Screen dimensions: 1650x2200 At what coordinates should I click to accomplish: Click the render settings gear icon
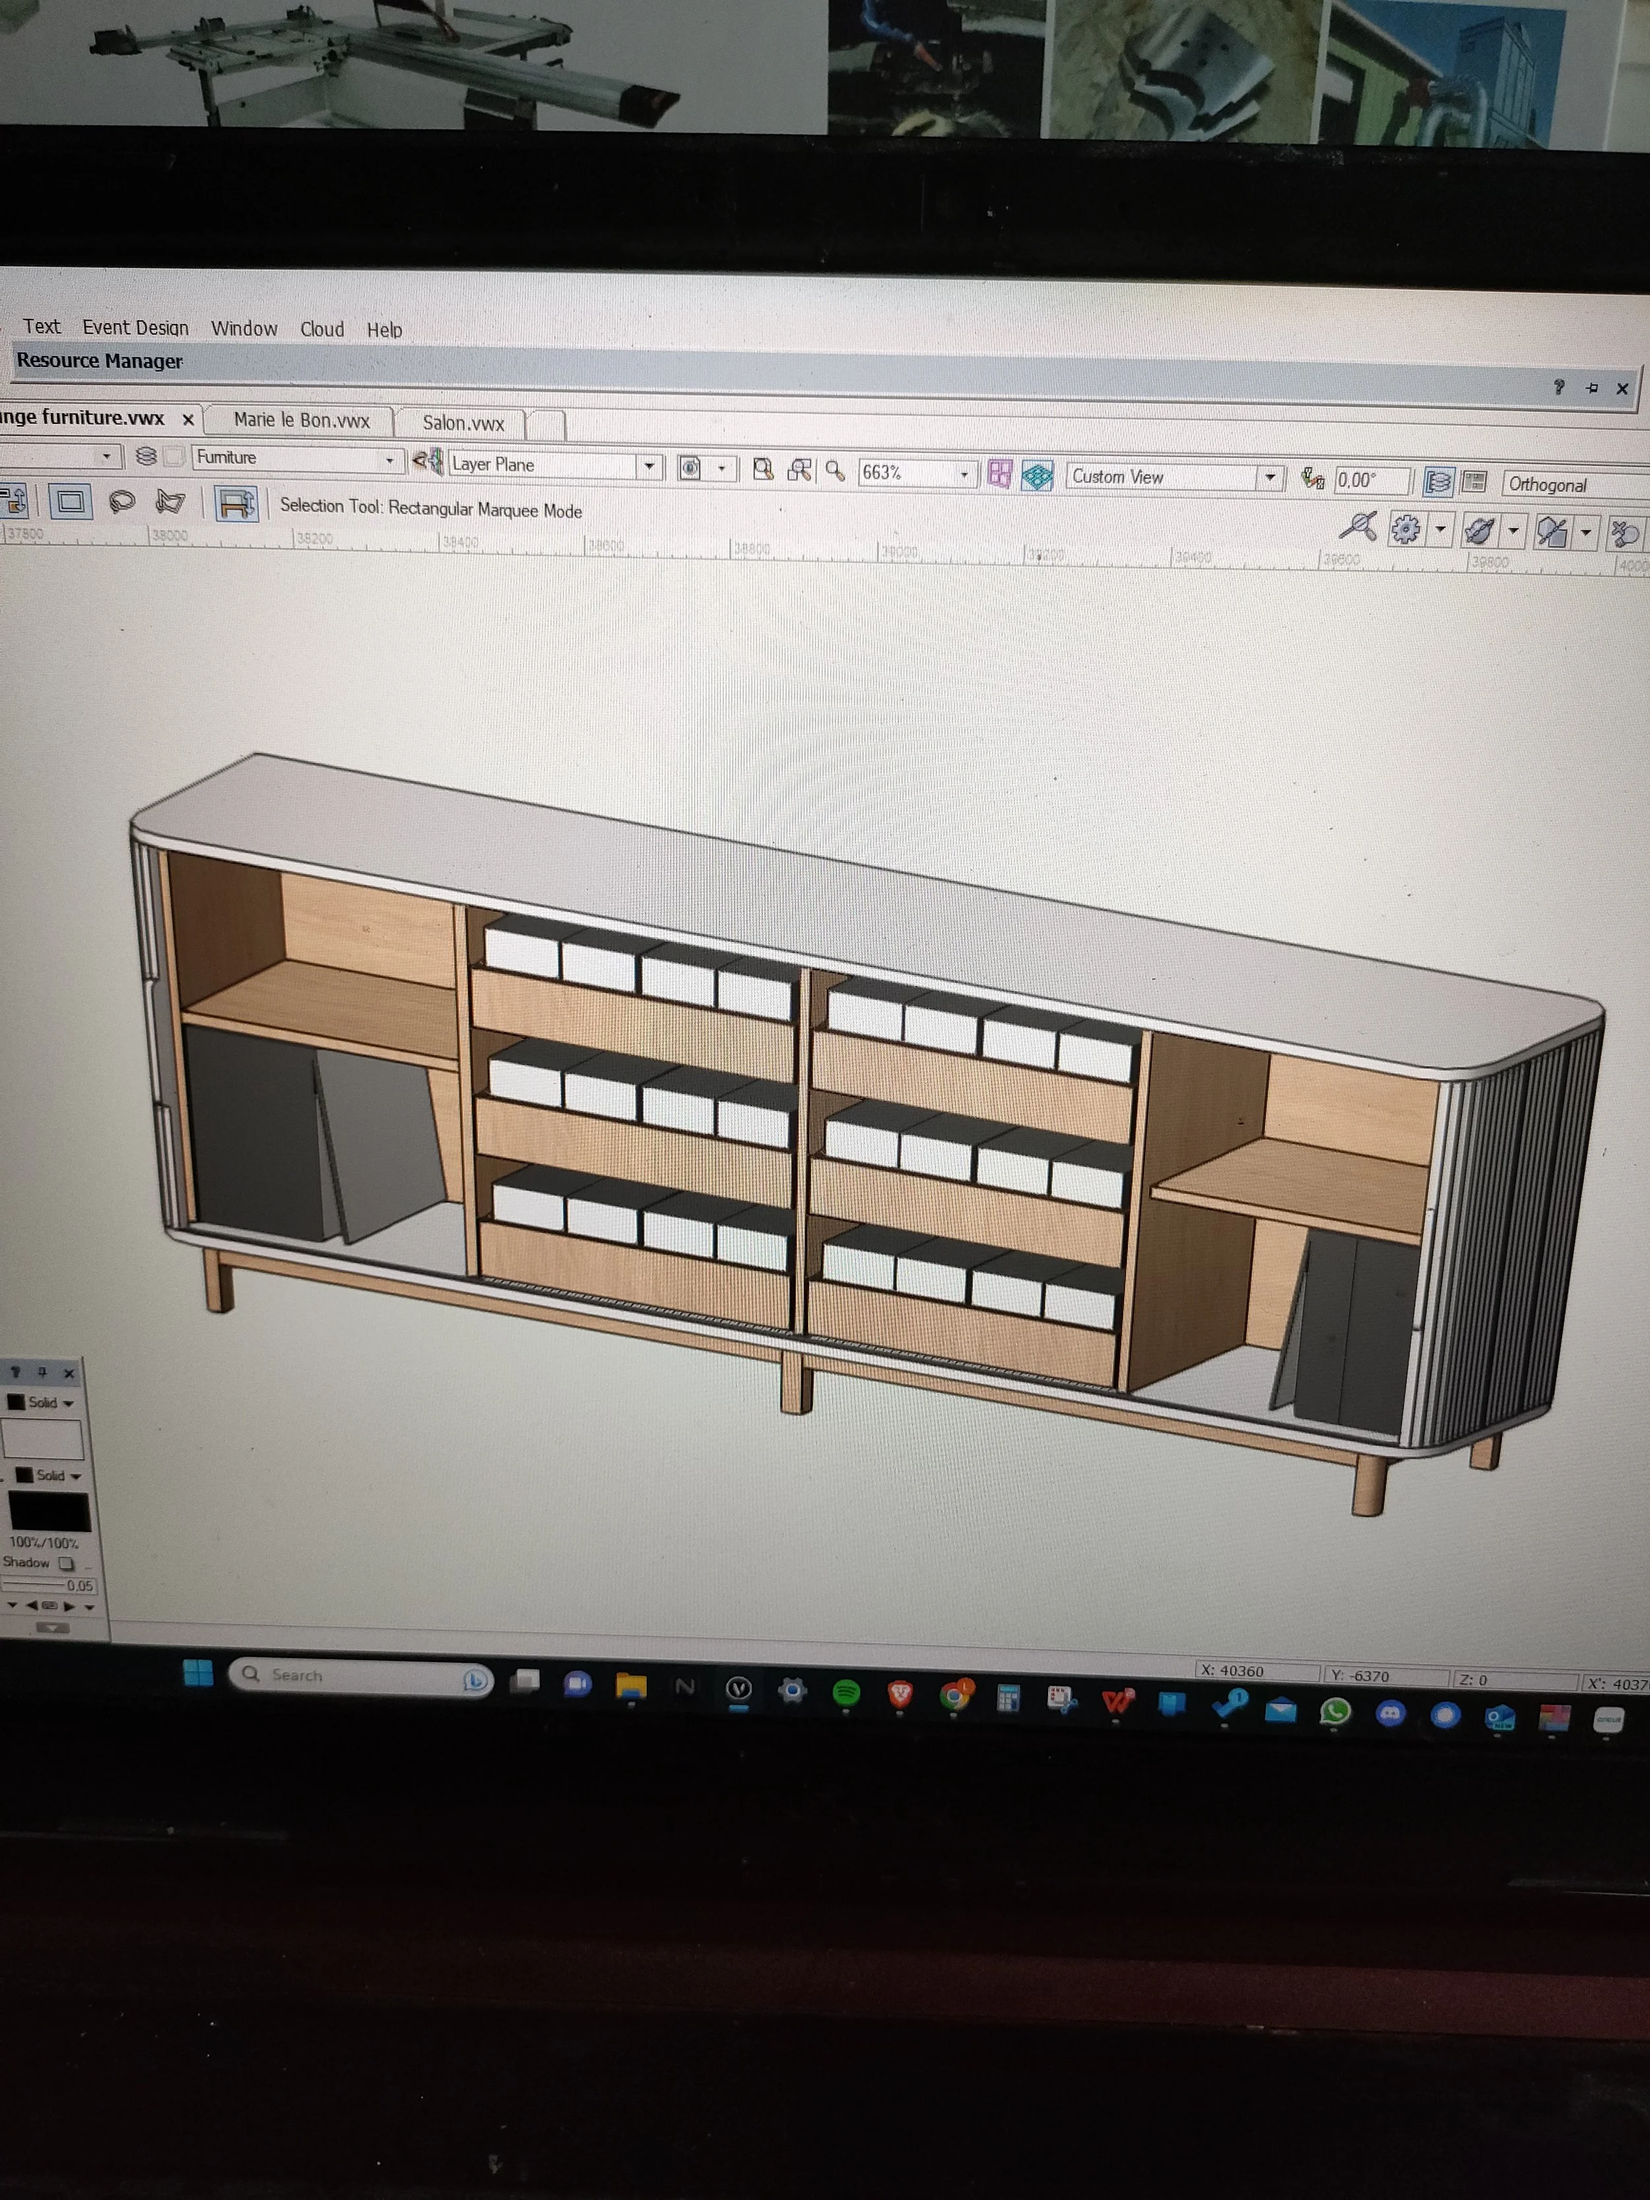pos(1405,528)
